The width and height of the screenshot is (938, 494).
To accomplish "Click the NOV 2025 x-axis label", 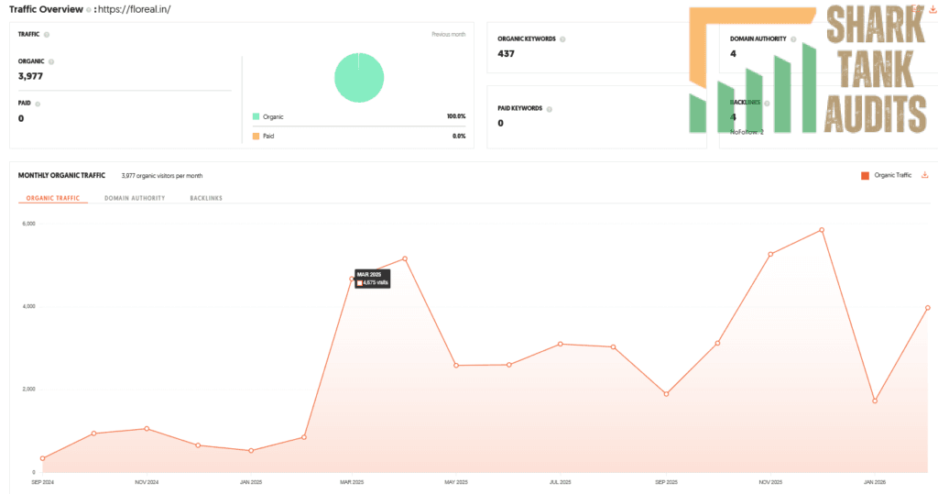I will (770, 482).
